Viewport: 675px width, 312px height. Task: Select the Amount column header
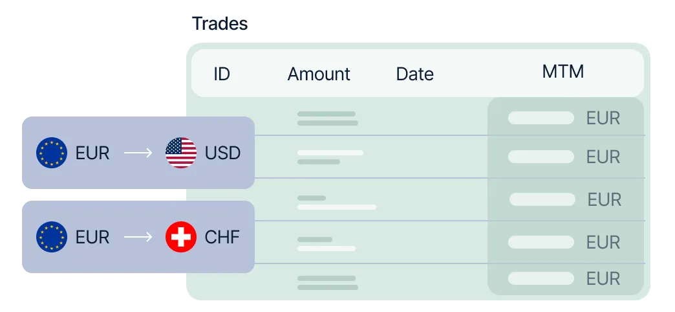coord(319,74)
